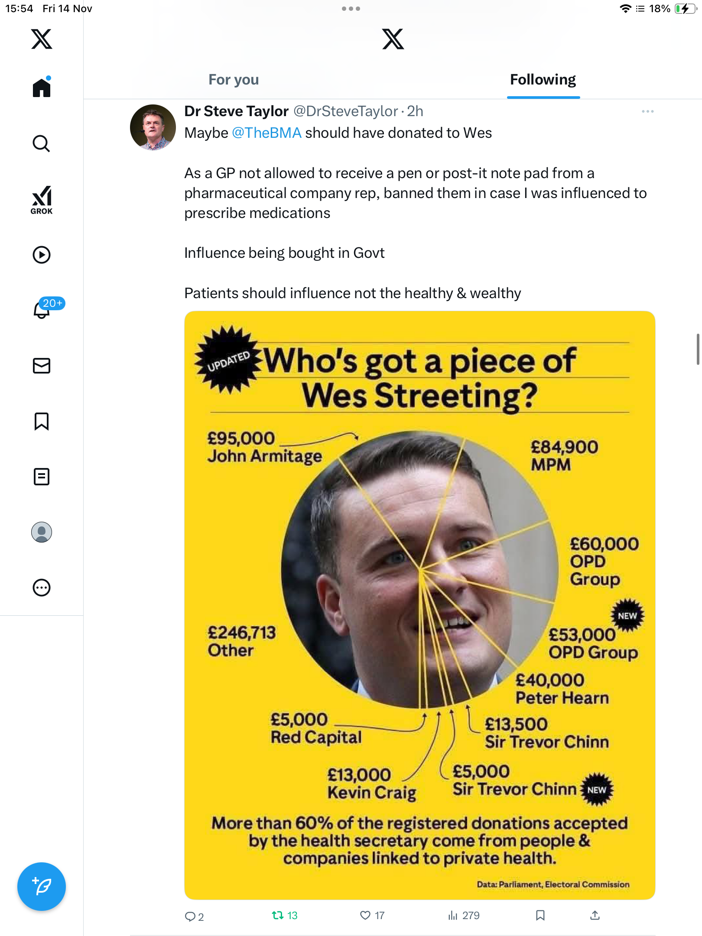Open the Wes Streeting donations infographic
702x936 pixels.
tap(419, 605)
